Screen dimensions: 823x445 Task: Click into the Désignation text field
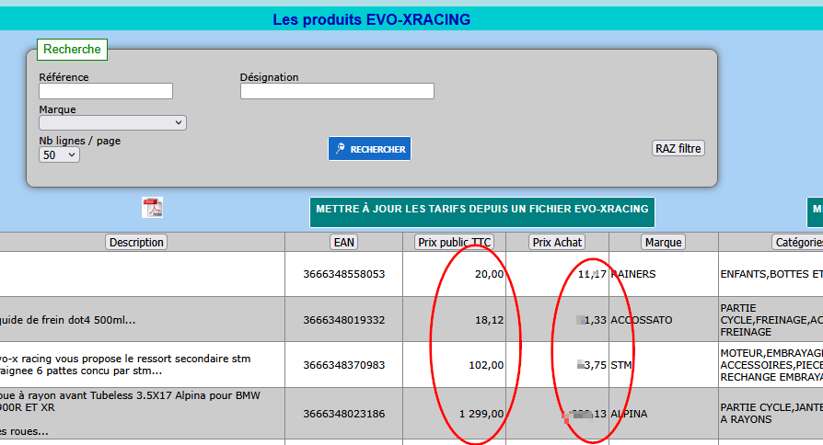(337, 91)
